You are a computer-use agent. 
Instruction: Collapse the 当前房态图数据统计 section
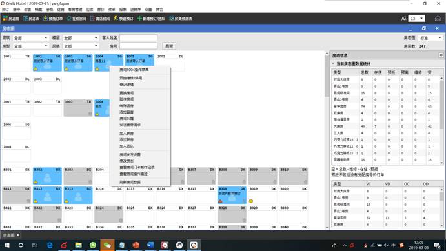333,63
